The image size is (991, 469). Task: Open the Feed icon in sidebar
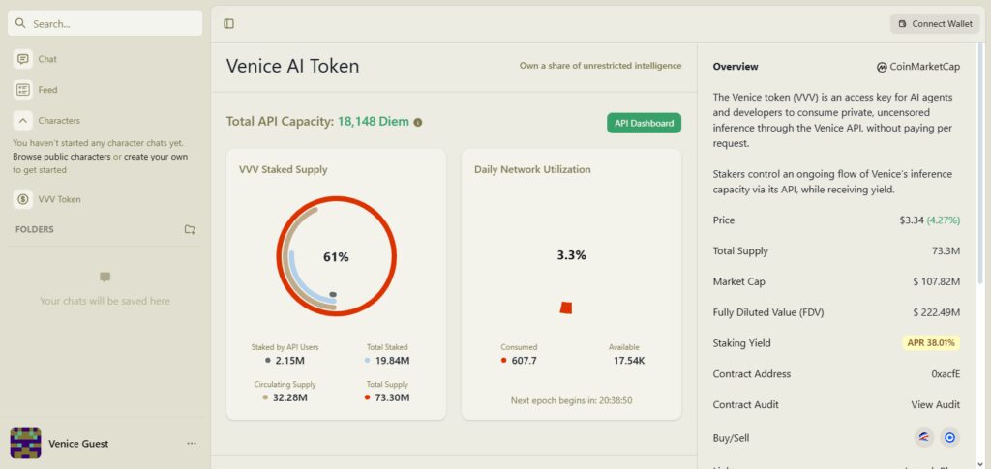coord(23,90)
